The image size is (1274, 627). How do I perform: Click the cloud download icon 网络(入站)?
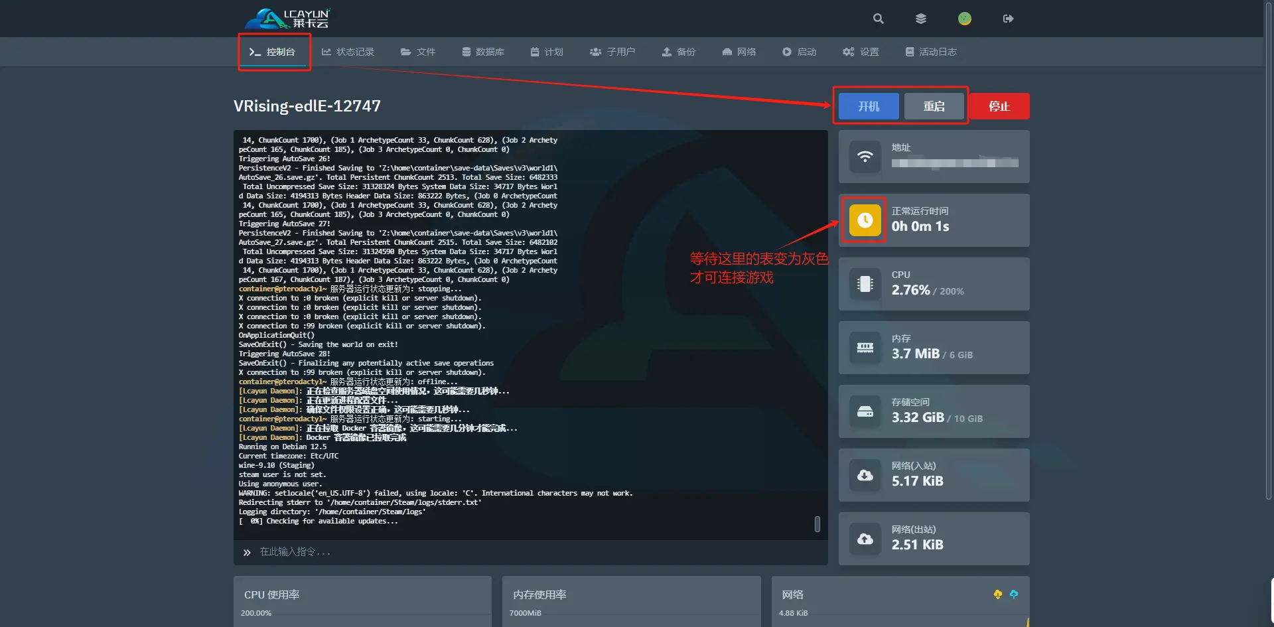point(865,475)
